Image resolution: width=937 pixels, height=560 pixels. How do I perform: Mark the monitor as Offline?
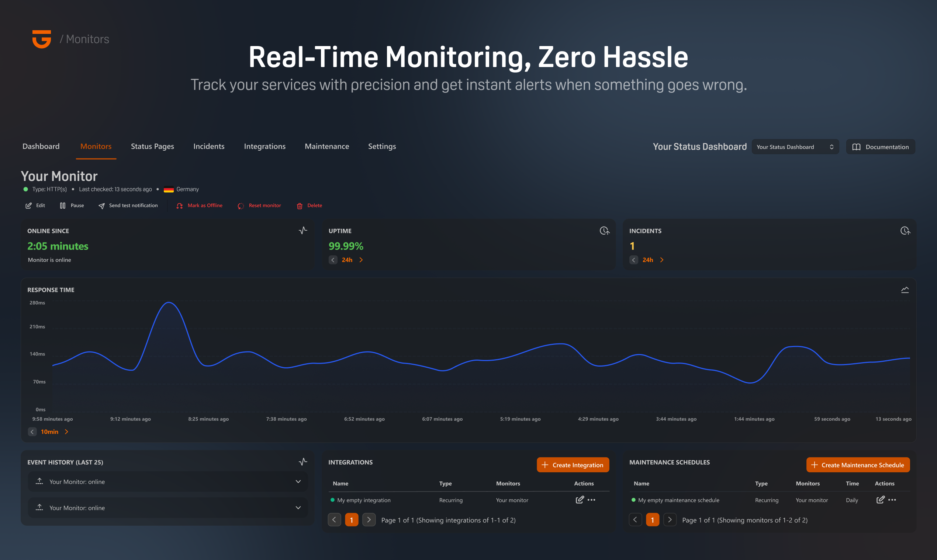[x=200, y=205]
